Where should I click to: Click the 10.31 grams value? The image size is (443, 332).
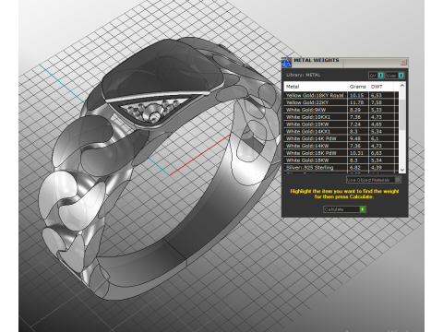click(x=357, y=153)
